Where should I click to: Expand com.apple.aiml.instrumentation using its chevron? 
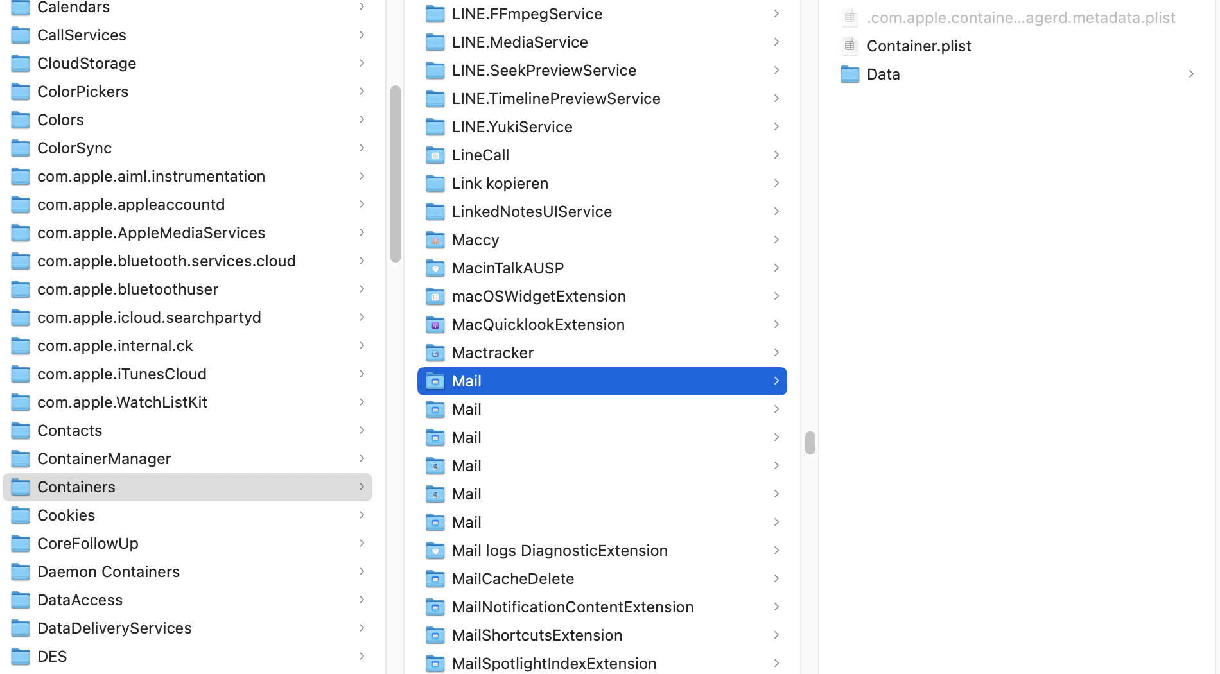point(362,176)
